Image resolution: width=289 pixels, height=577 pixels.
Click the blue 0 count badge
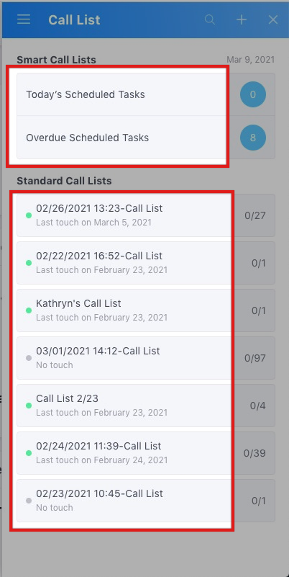pyautogui.click(x=252, y=94)
